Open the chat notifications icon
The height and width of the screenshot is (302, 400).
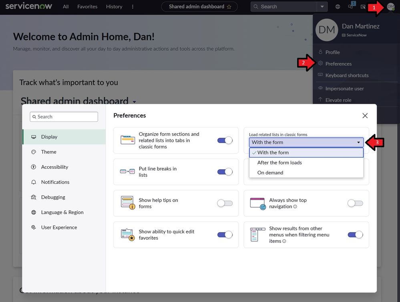tap(351, 6)
